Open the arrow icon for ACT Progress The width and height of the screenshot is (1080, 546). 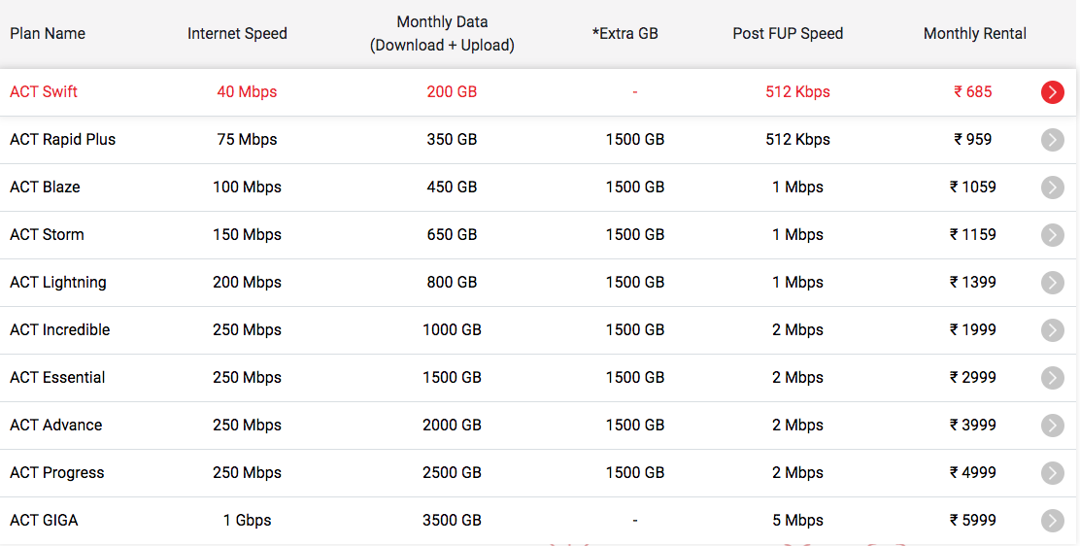tap(1053, 472)
